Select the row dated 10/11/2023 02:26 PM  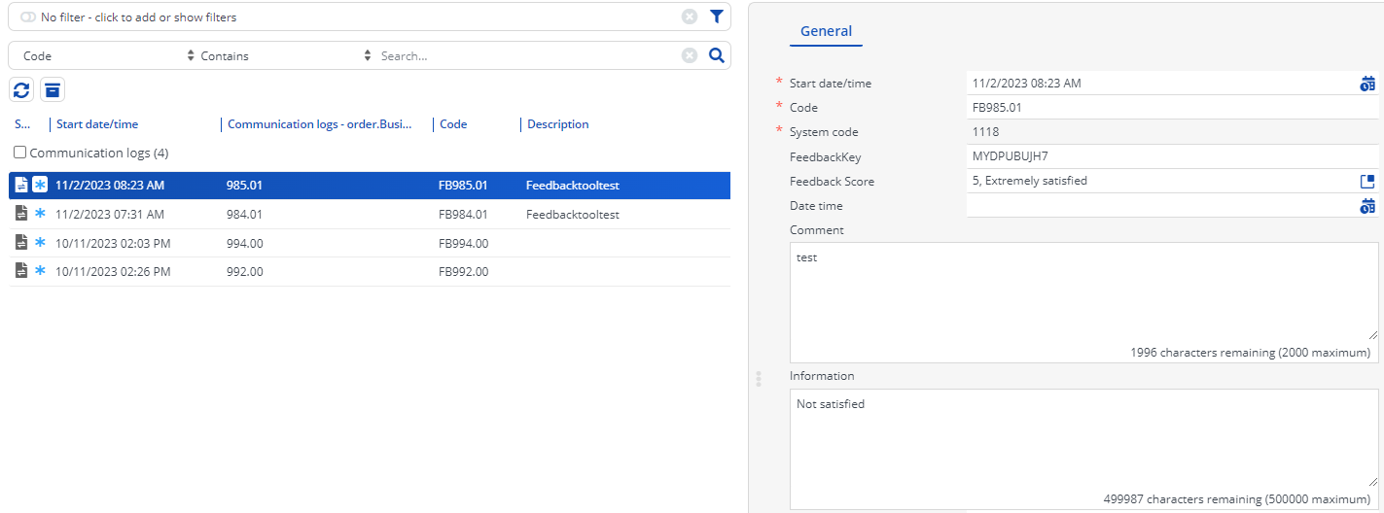370,271
